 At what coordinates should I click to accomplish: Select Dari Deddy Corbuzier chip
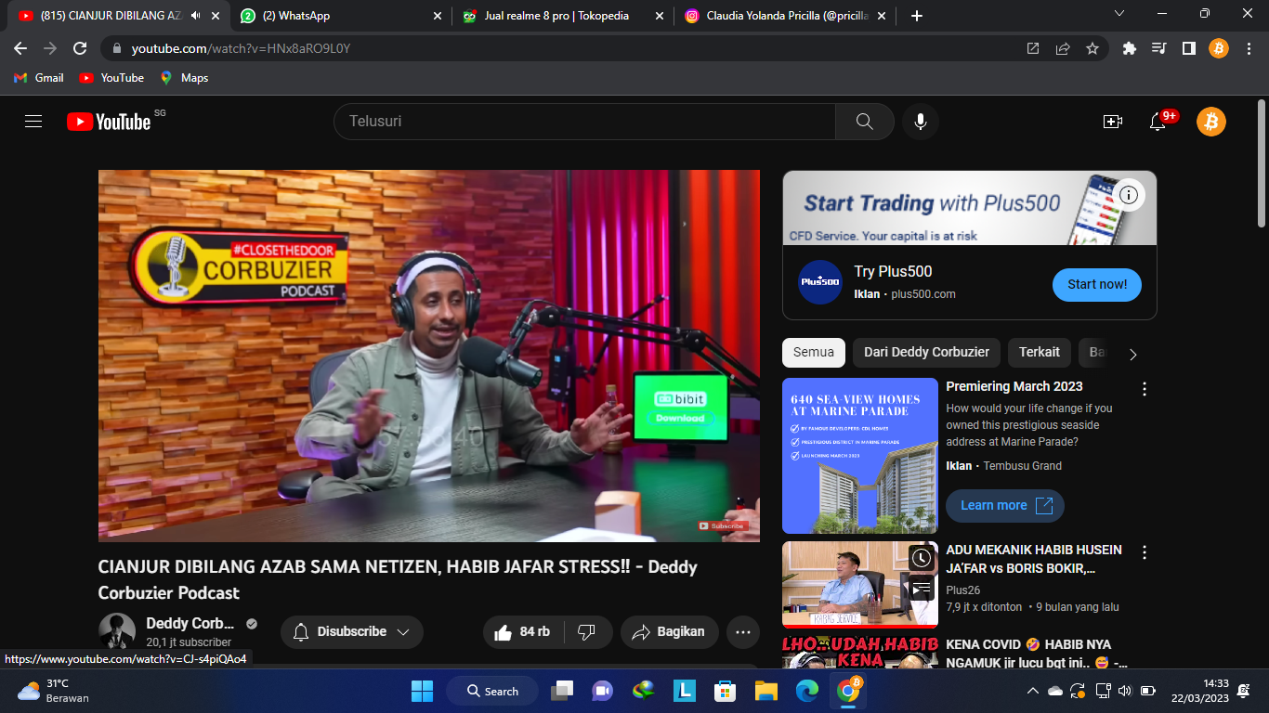[927, 353]
